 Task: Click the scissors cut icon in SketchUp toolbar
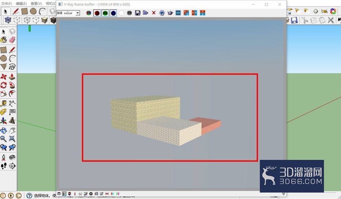[x=305, y=20]
